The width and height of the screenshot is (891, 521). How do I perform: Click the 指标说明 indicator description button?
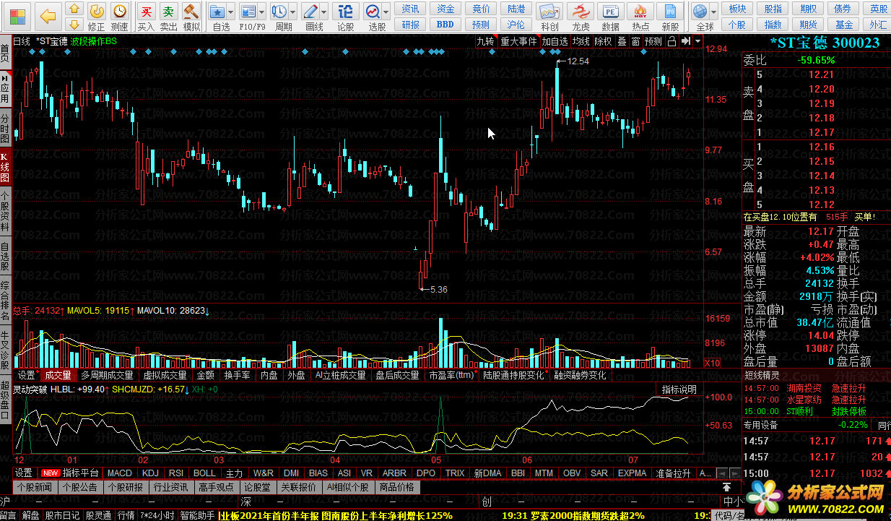point(679,389)
